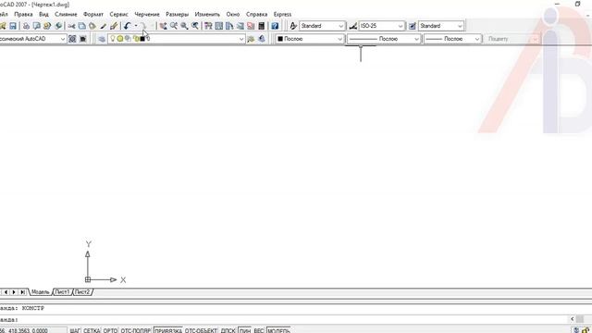
Task: Open the Properties palette icon
Action: tap(208, 26)
